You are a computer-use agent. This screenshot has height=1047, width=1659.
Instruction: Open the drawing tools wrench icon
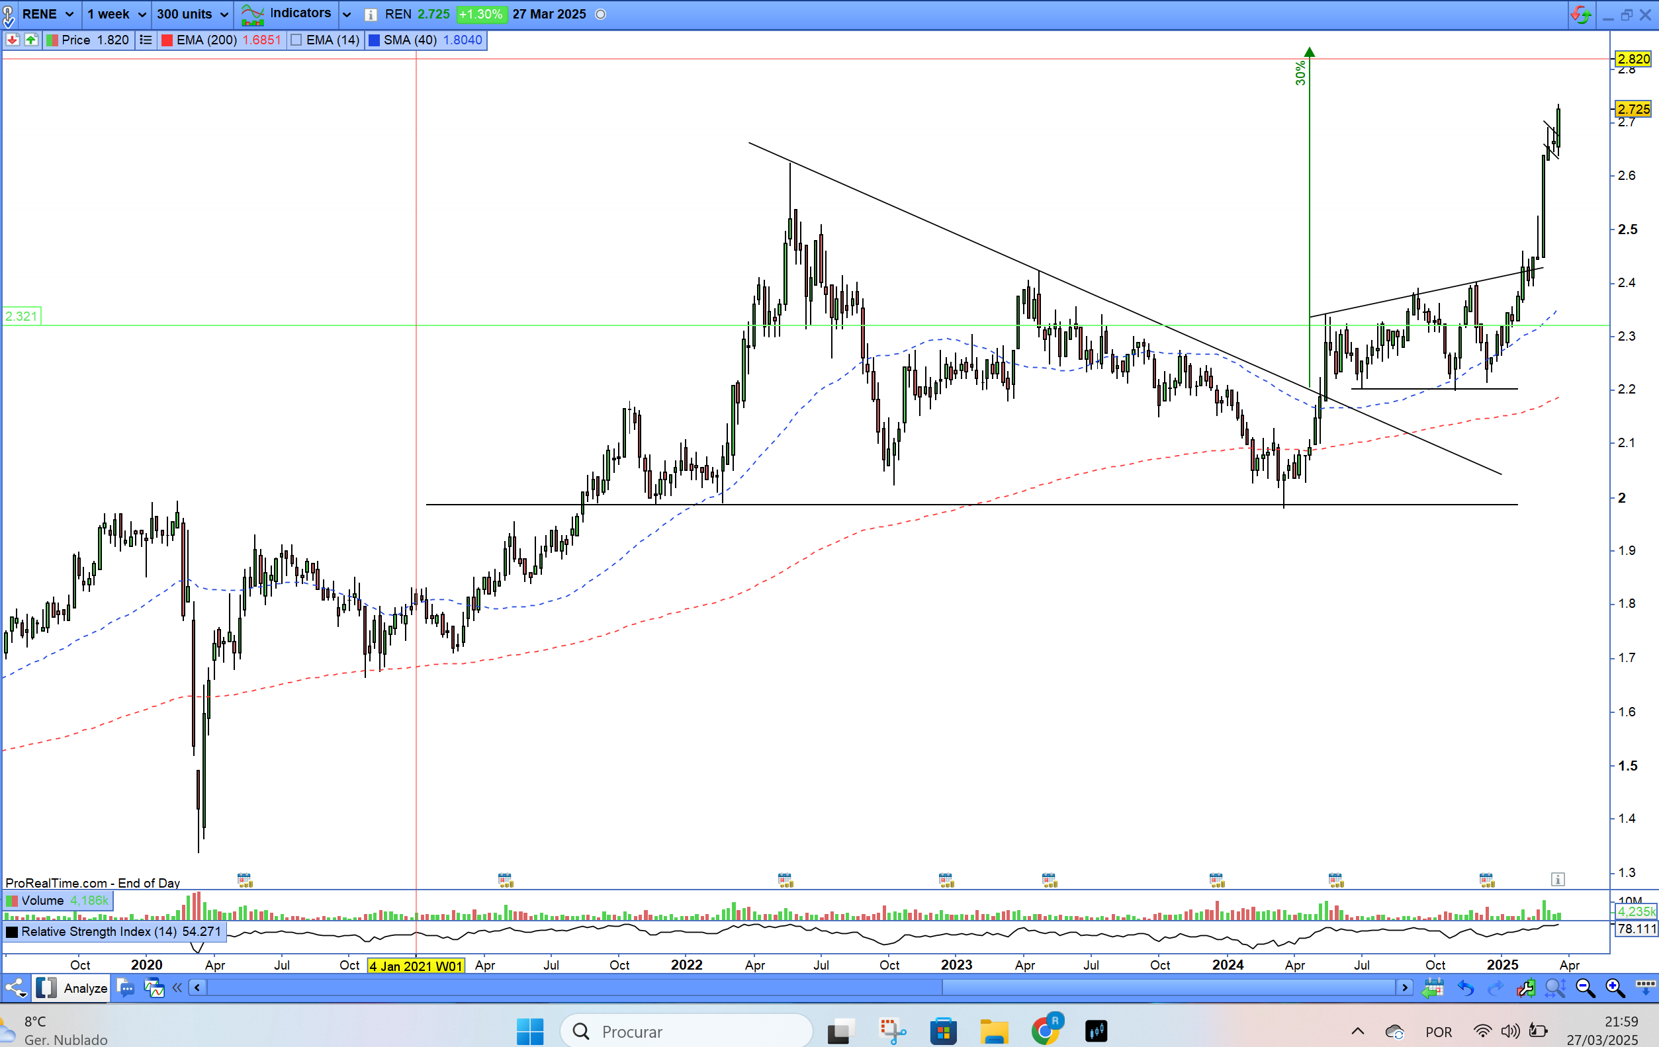tap(1525, 988)
